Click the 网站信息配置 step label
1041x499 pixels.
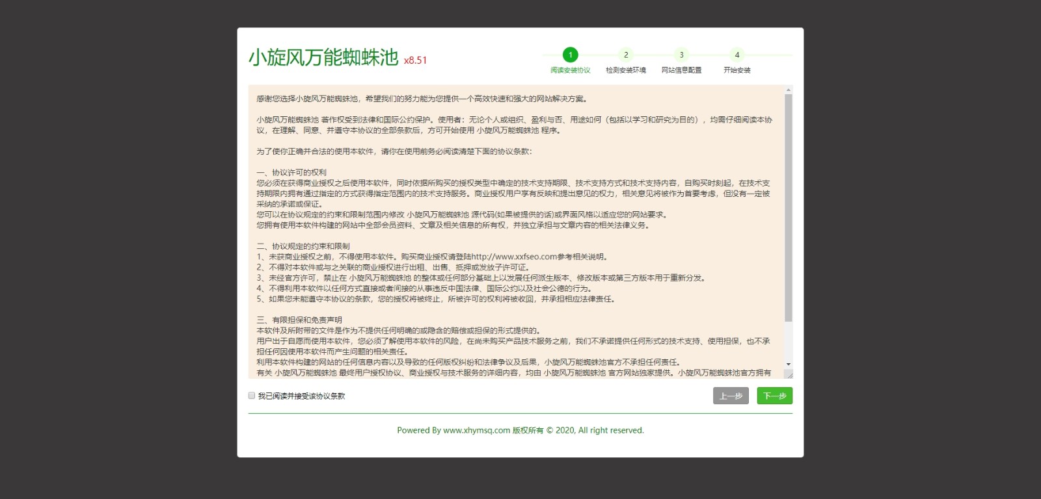[681, 70]
